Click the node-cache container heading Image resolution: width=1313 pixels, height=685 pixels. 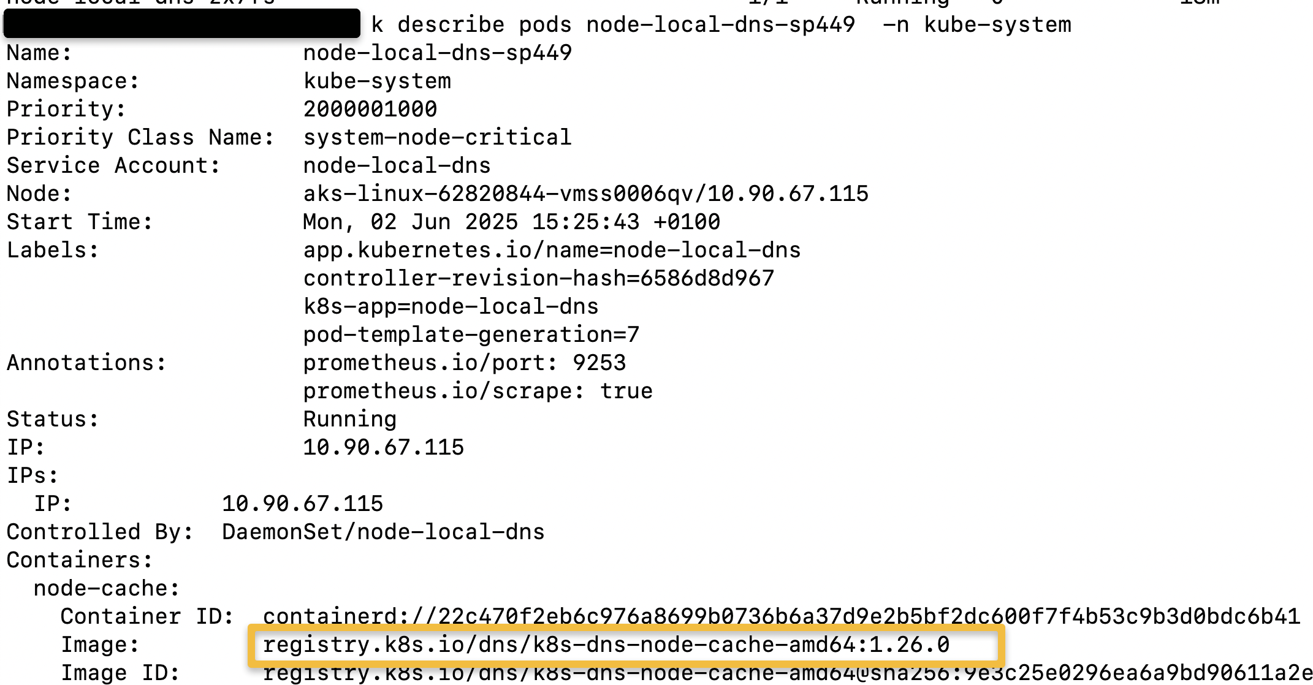[x=107, y=588]
